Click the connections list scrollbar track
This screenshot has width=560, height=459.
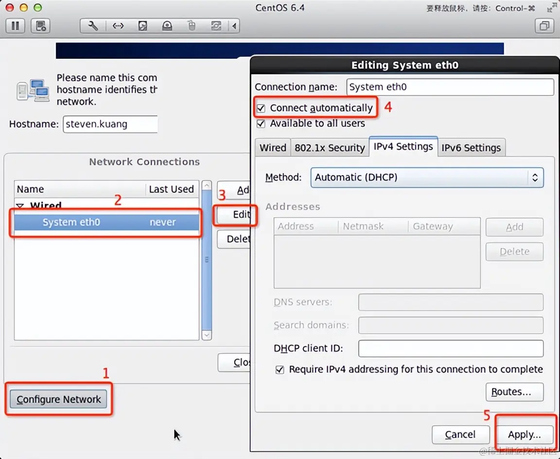coord(207,260)
